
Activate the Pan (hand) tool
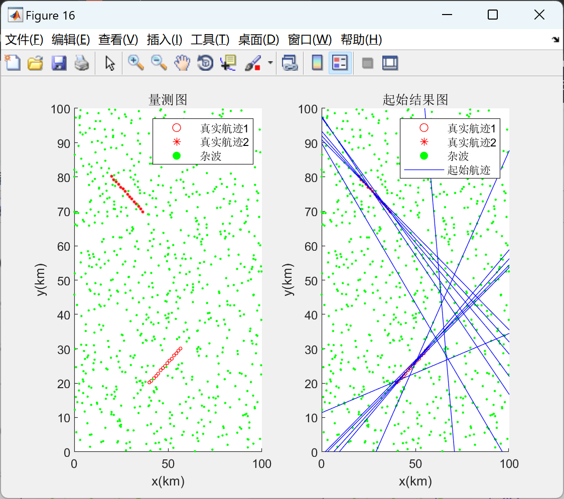(182, 63)
